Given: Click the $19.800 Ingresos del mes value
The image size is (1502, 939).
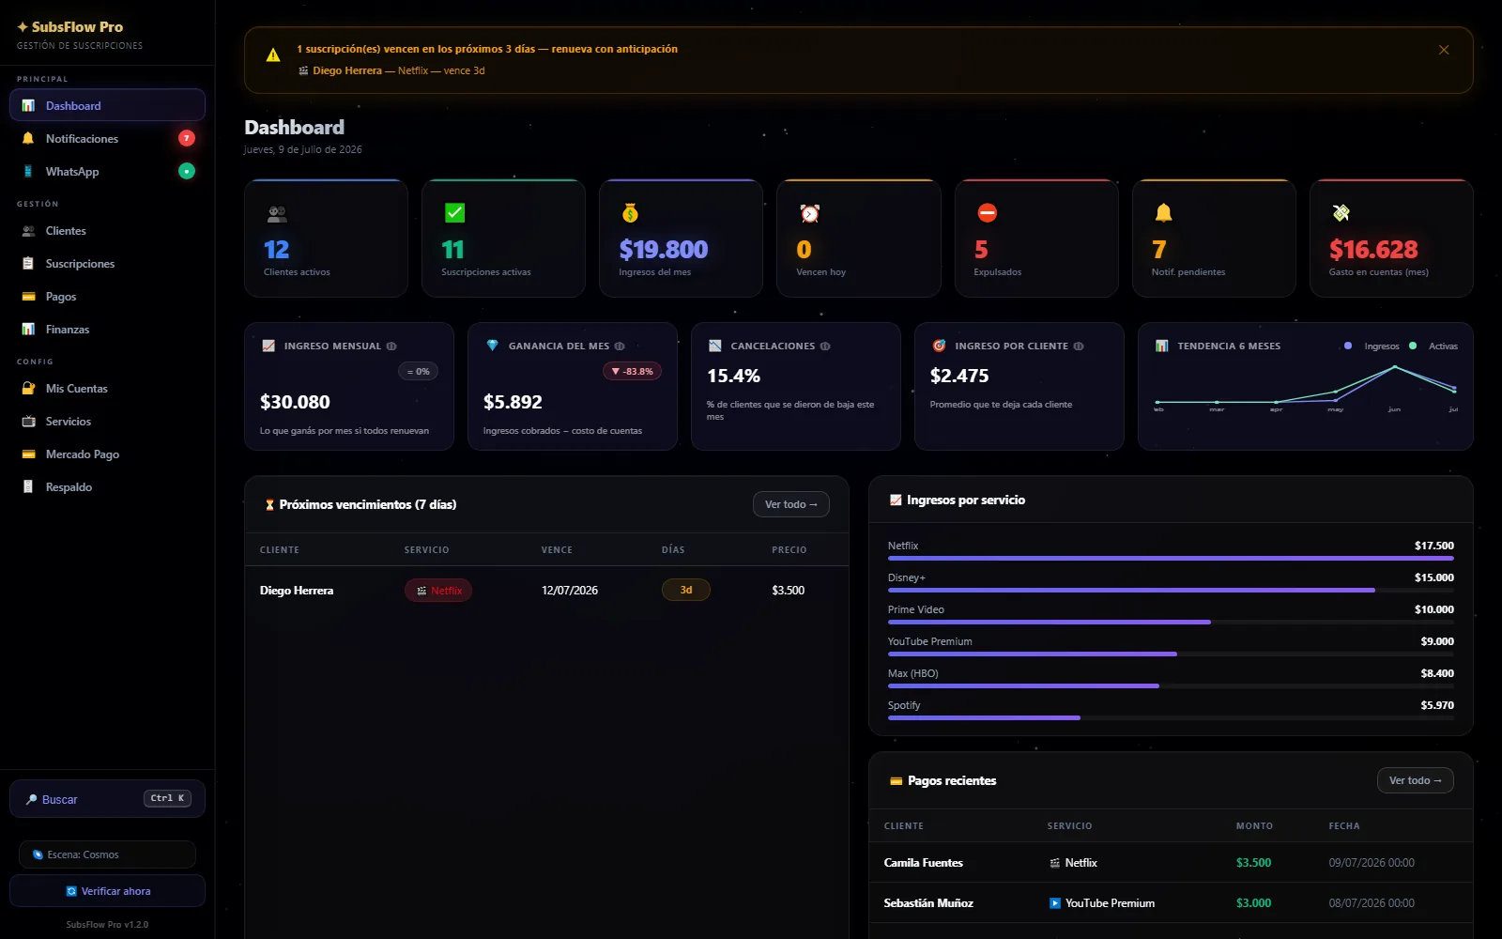Looking at the screenshot, I should click(x=664, y=250).
